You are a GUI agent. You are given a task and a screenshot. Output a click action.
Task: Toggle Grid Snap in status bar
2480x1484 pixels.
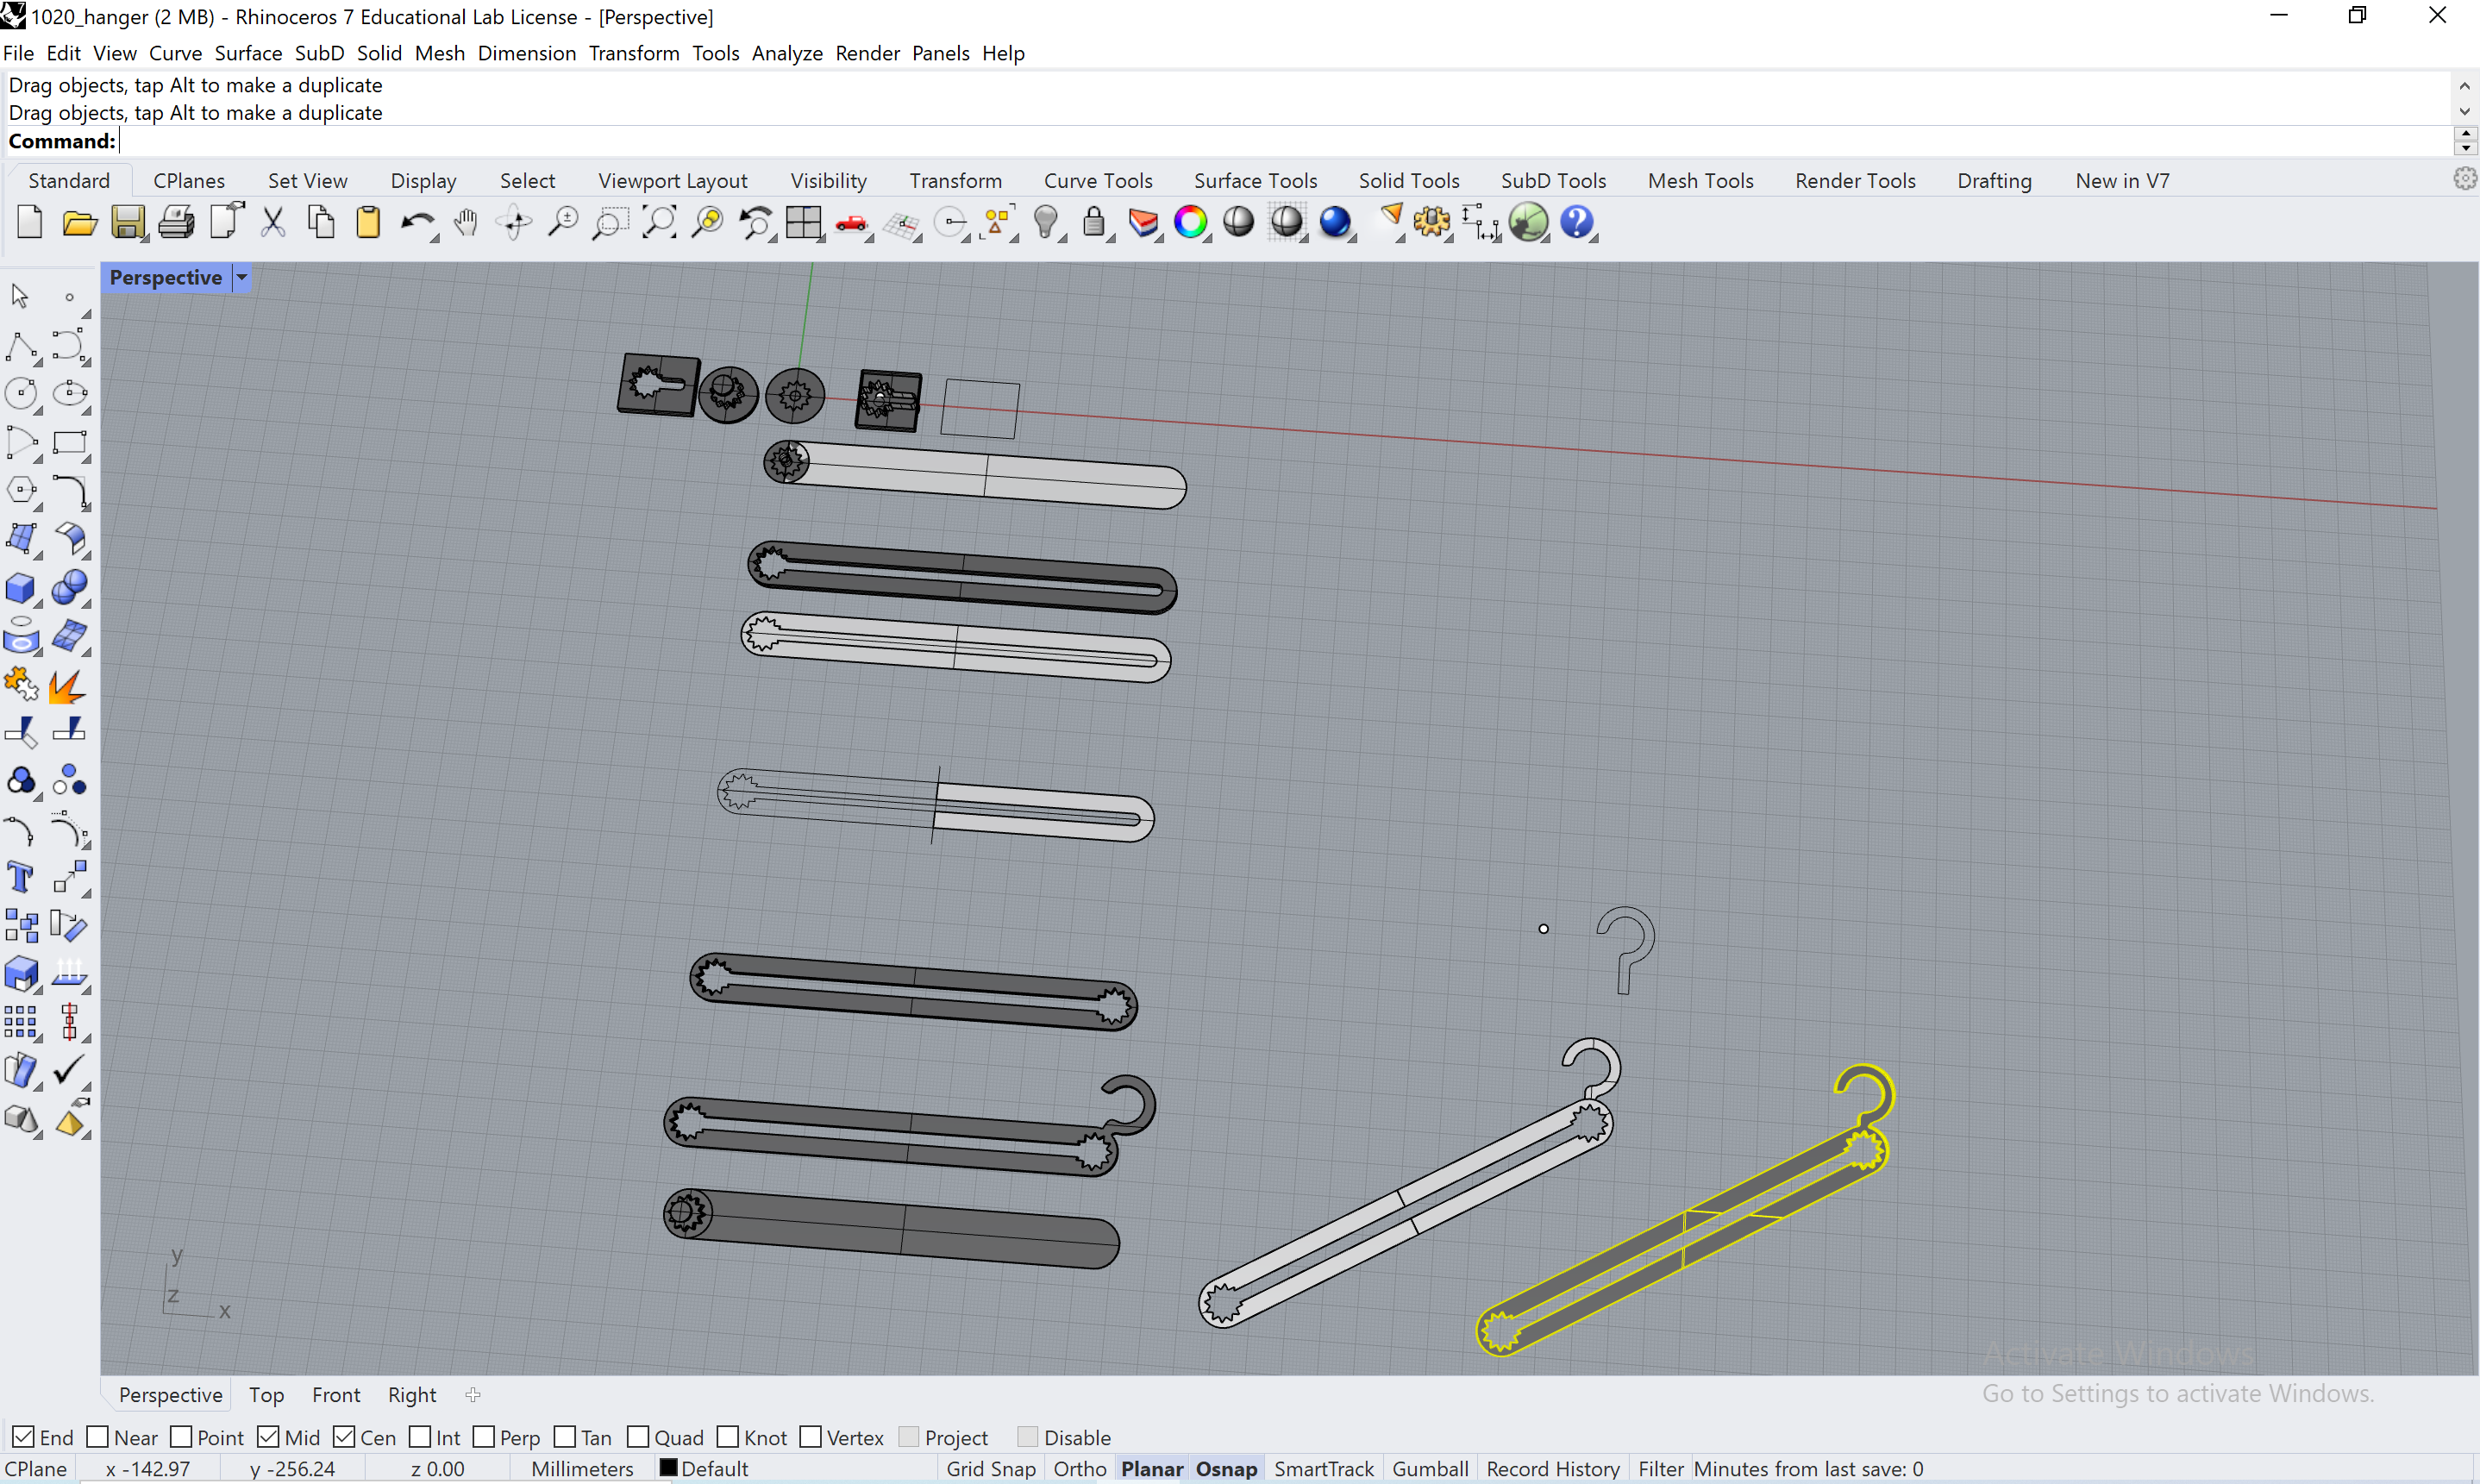click(x=990, y=1468)
